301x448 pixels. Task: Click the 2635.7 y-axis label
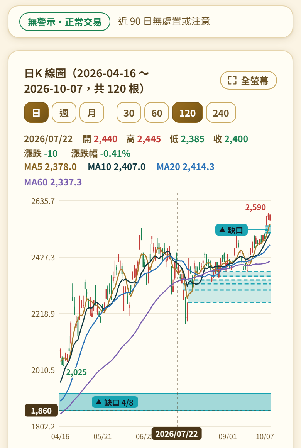43,201
